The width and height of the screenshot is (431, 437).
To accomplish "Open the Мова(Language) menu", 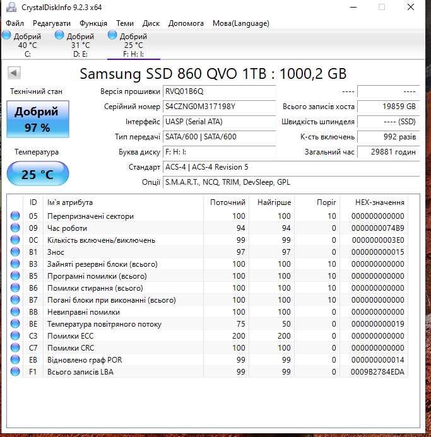I will click(x=241, y=23).
